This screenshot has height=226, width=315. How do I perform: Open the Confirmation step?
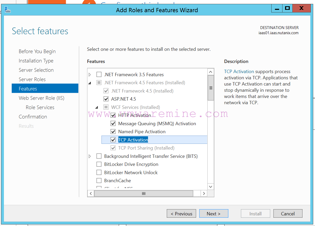[x=33, y=117]
